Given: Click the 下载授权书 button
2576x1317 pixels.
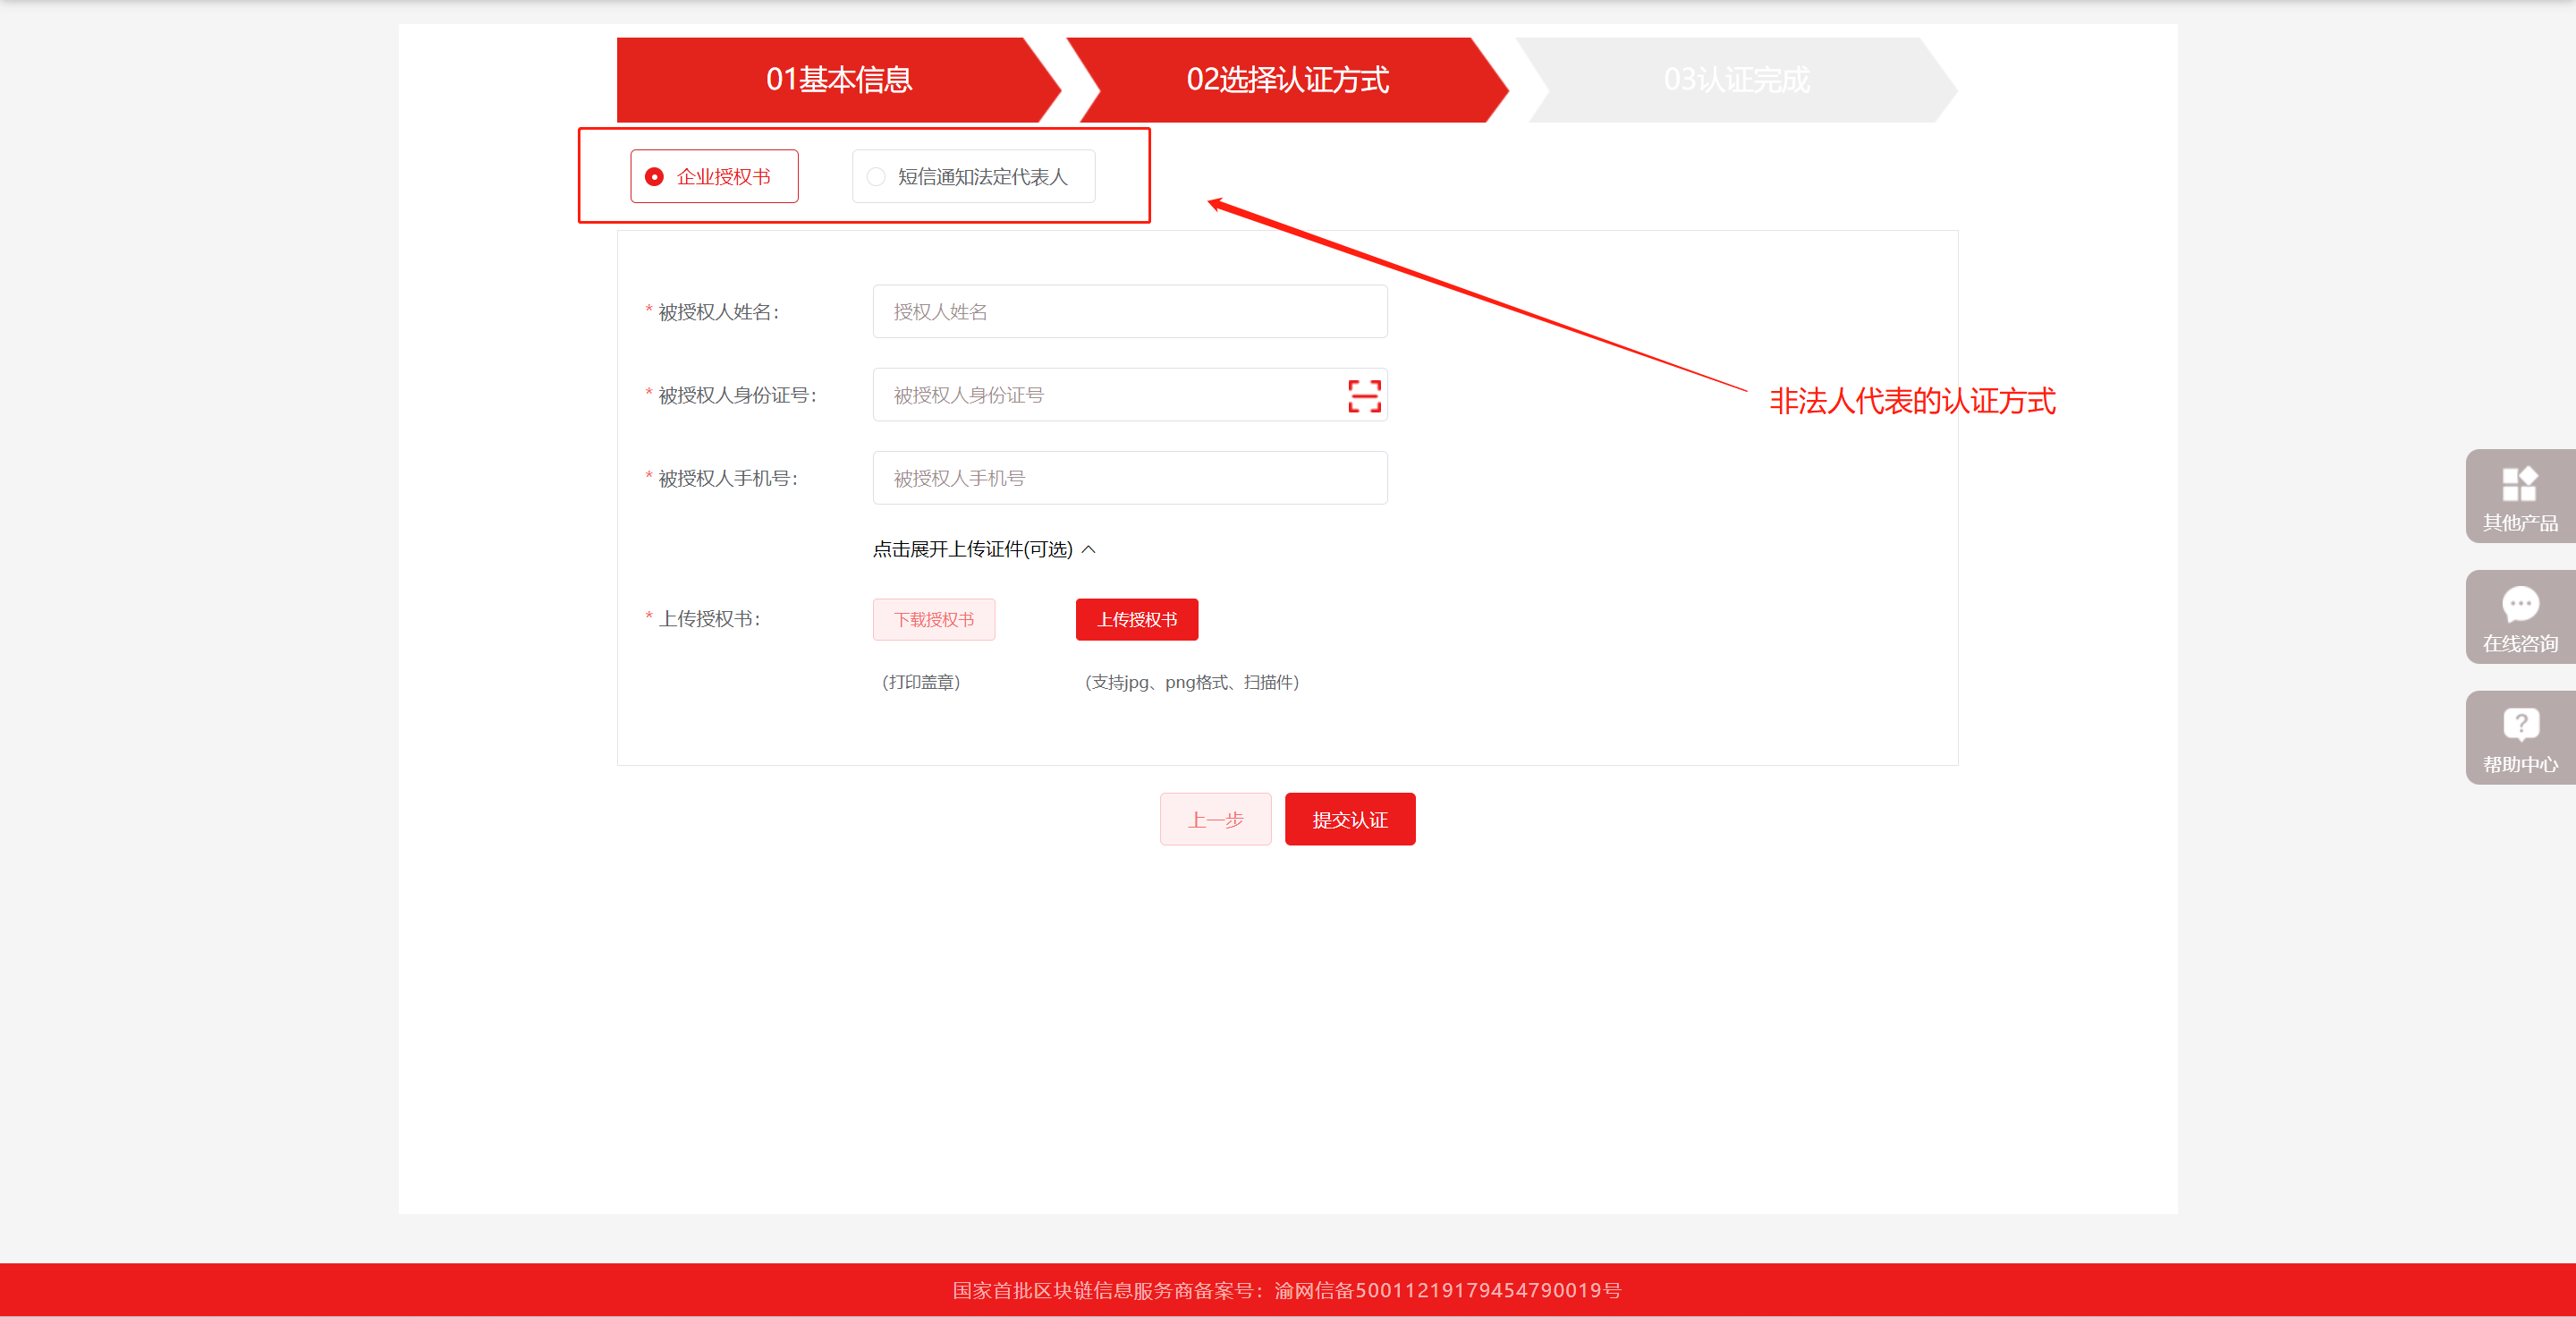Looking at the screenshot, I should [x=933, y=619].
